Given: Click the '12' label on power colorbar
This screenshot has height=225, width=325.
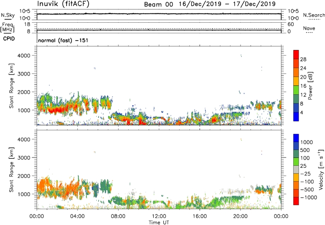Looking at the screenshot, I should click(x=303, y=95).
